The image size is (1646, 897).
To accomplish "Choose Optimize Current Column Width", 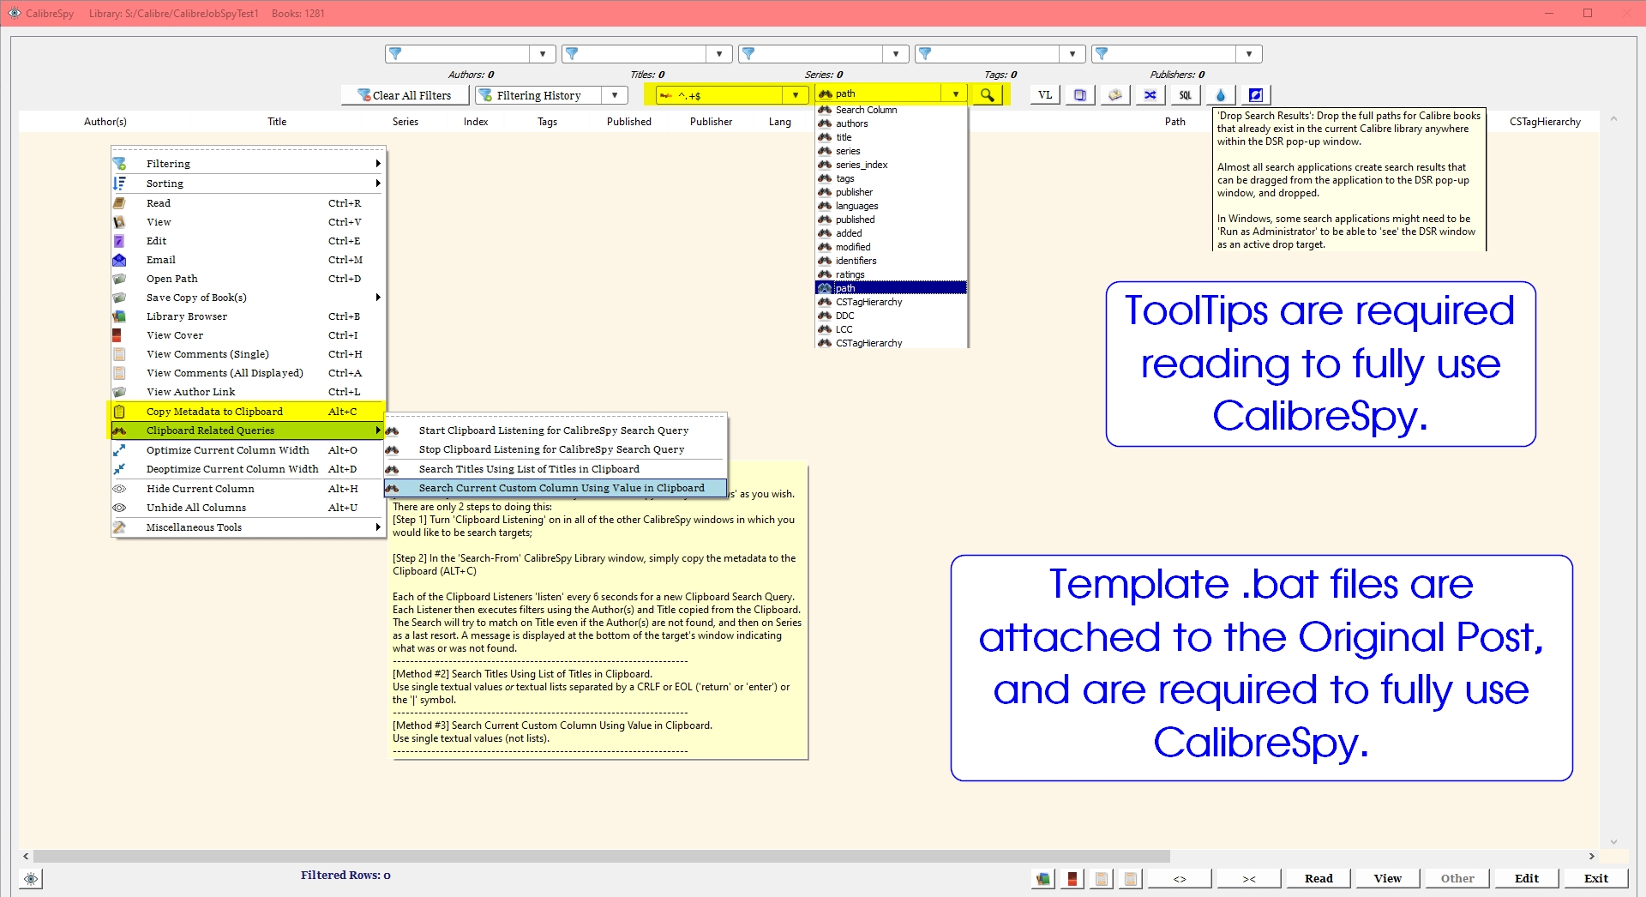I will [x=248, y=450].
